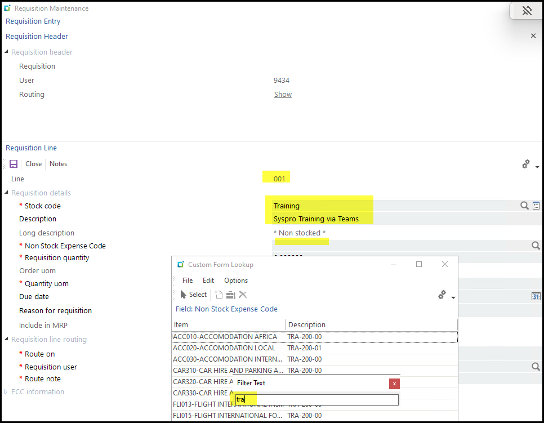The height and width of the screenshot is (423, 544).
Task: Click the Requisition user search magnifier icon
Action: (536, 367)
